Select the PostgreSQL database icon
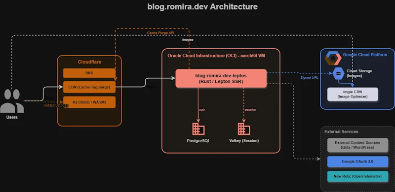The height and width of the screenshot is (192, 395). click(198, 129)
